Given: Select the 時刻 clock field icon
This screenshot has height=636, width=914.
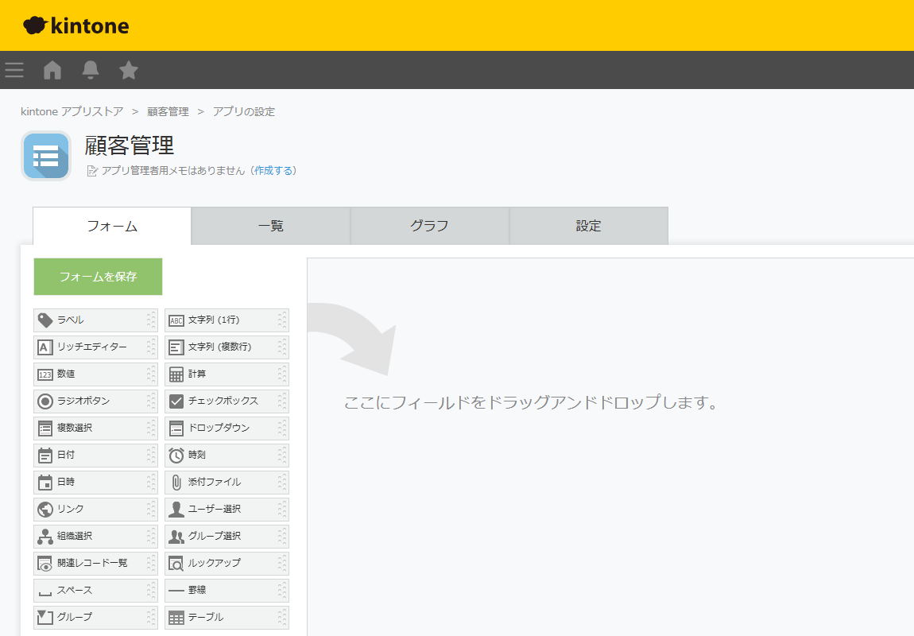Looking at the screenshot, I should click(176, 456).
